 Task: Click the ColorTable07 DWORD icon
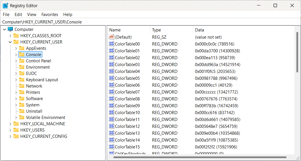click(x=111, y=92)
